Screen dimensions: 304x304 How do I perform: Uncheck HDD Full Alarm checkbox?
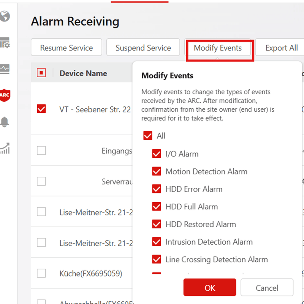[x=157, y=206]
